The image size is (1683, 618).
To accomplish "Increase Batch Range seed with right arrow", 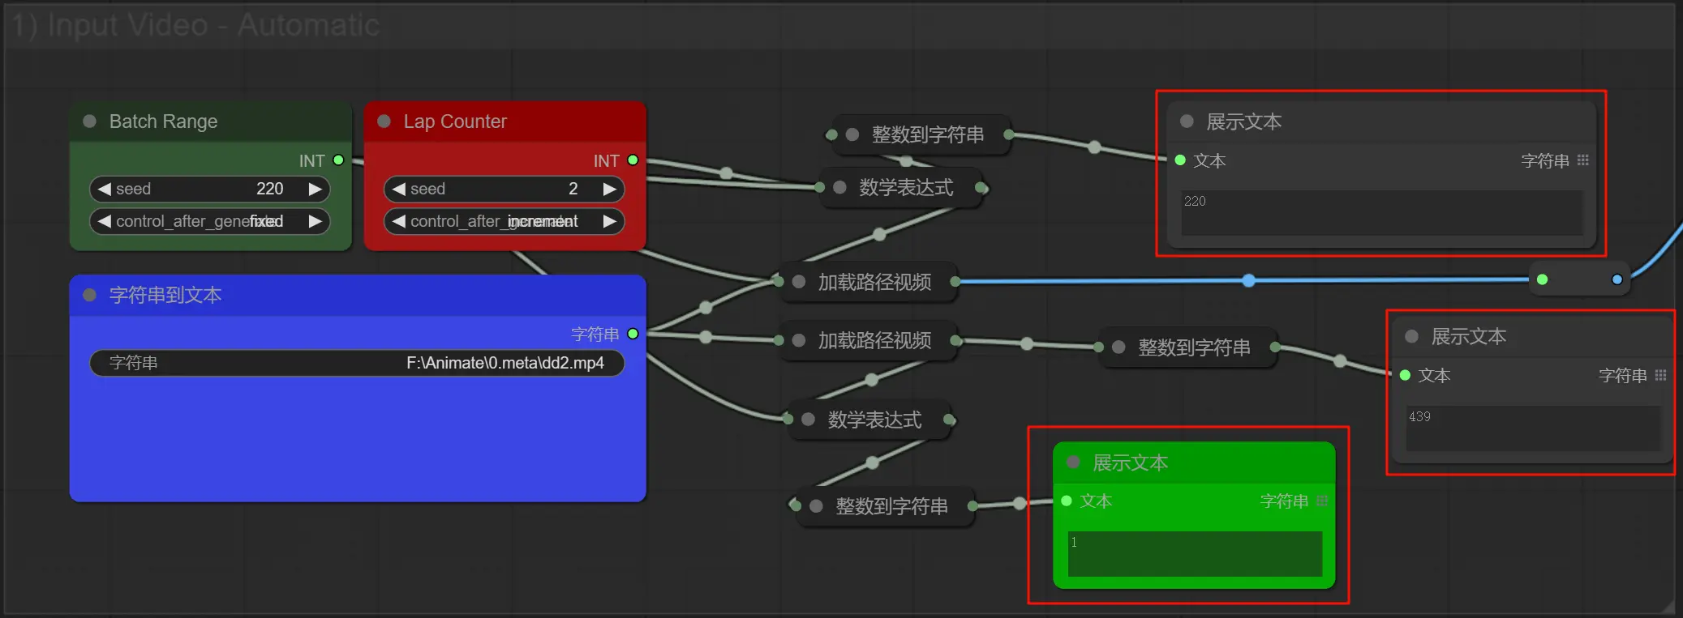I will pos(315,189).
